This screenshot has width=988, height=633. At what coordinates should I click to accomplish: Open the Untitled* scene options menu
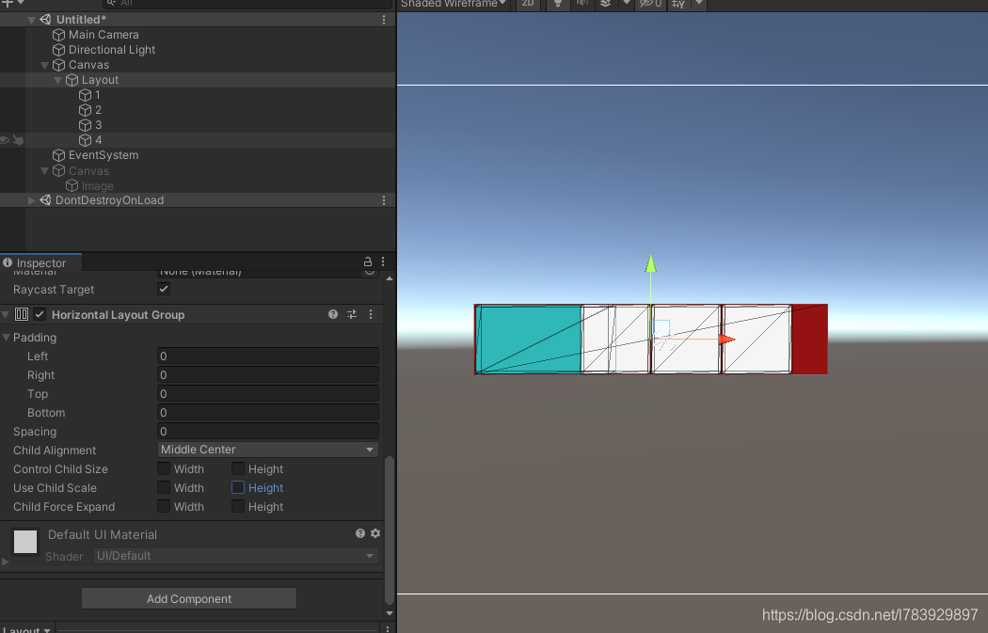[x=384, y=20]
